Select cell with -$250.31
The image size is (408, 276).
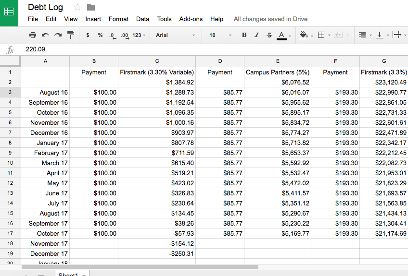157,253
